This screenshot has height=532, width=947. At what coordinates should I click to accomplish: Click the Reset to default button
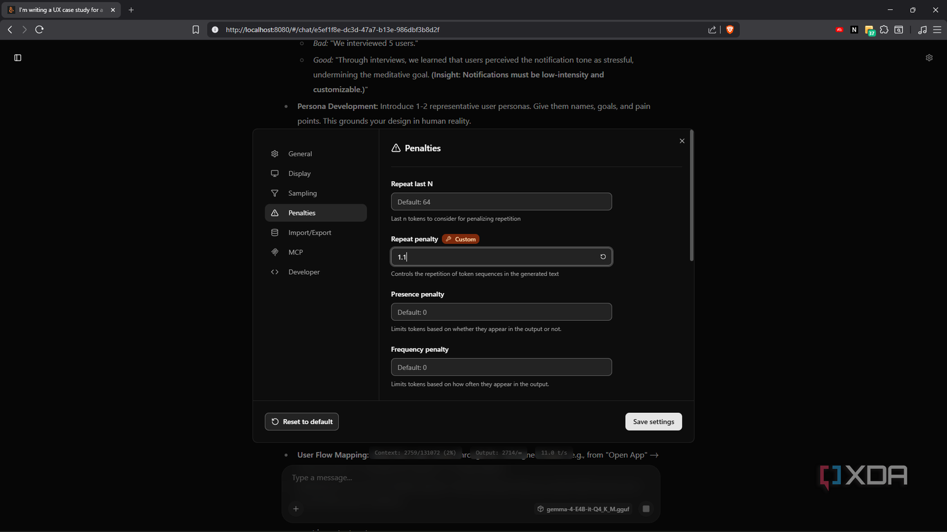(x=302, y=422)
